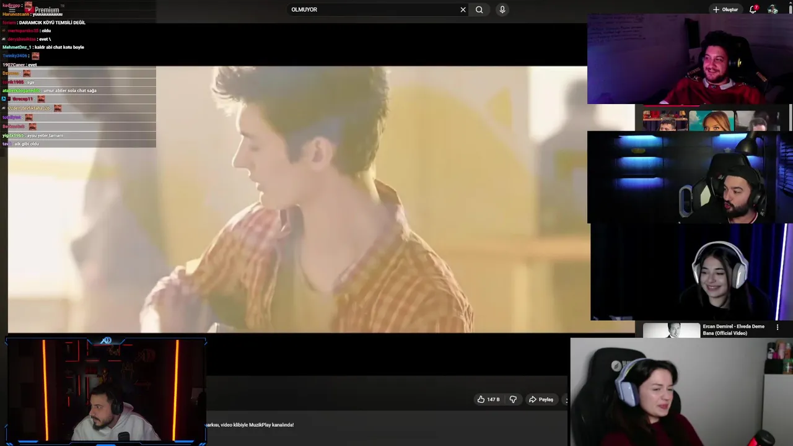Viewport: 793px width, 446px height.
Task: Open the notifications bell
Action: point(753,9)
